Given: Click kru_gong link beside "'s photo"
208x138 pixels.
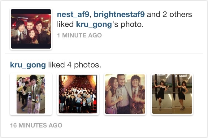Looking at the screenshot, I should tap(94, 24).
